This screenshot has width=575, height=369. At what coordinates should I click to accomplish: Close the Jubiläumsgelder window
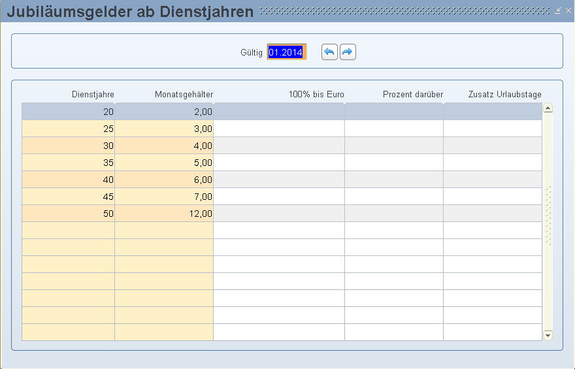tap(567, 11)
